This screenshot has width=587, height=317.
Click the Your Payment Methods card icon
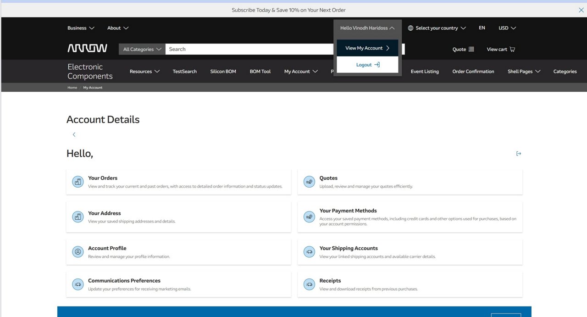tap(310, 217)
